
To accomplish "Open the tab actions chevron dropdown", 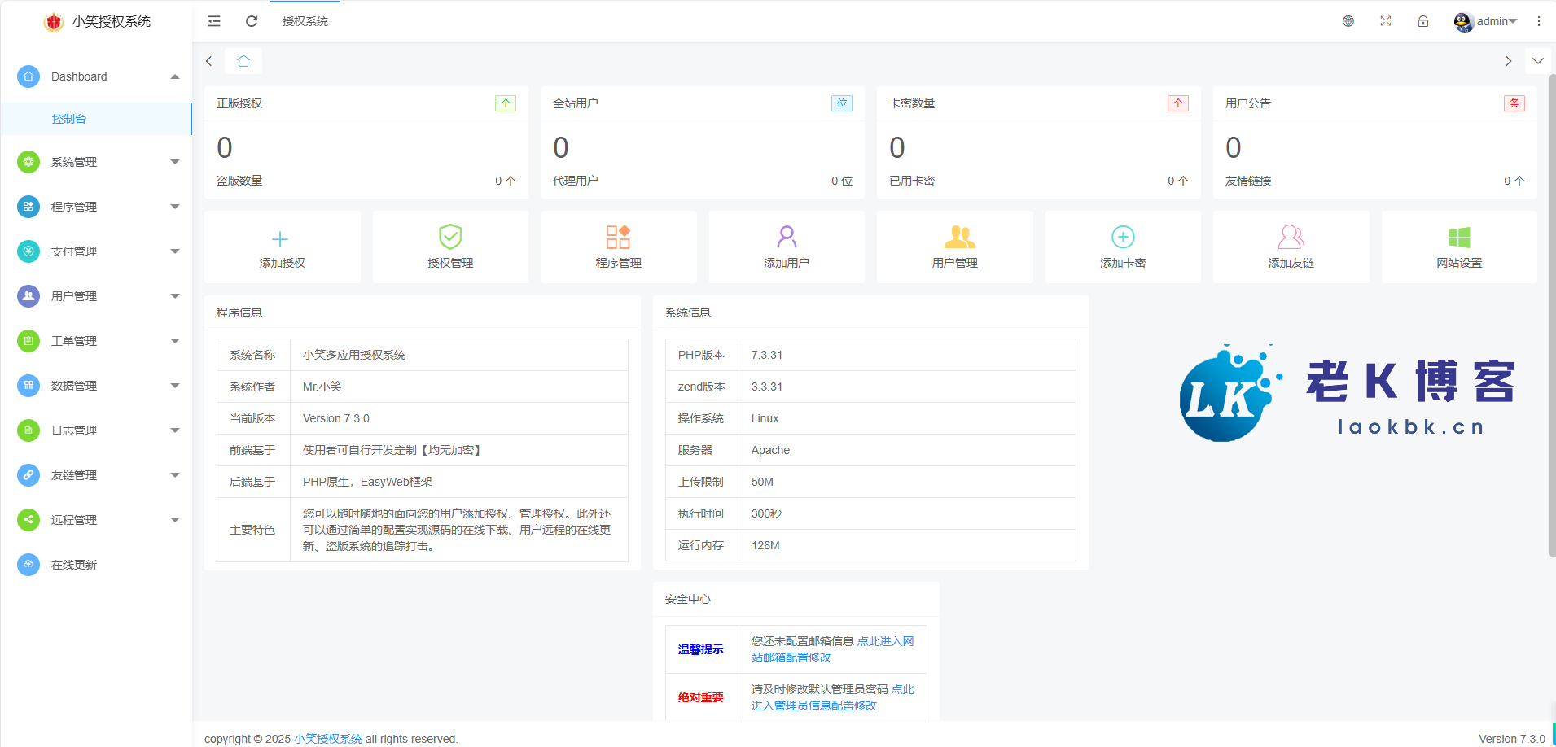I will click(1538, 61).
